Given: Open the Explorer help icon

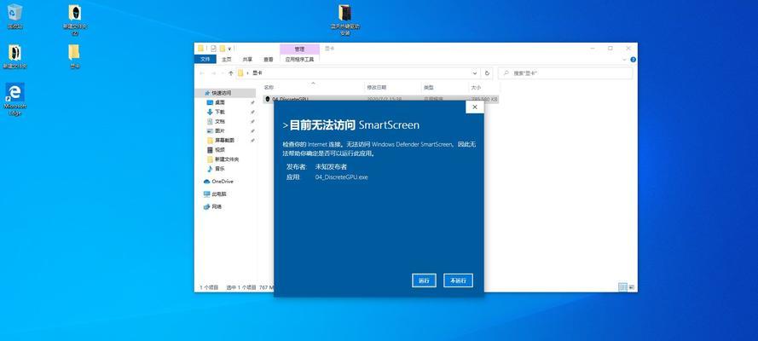Looking at the screenshot, I should [x=633, y=60].
